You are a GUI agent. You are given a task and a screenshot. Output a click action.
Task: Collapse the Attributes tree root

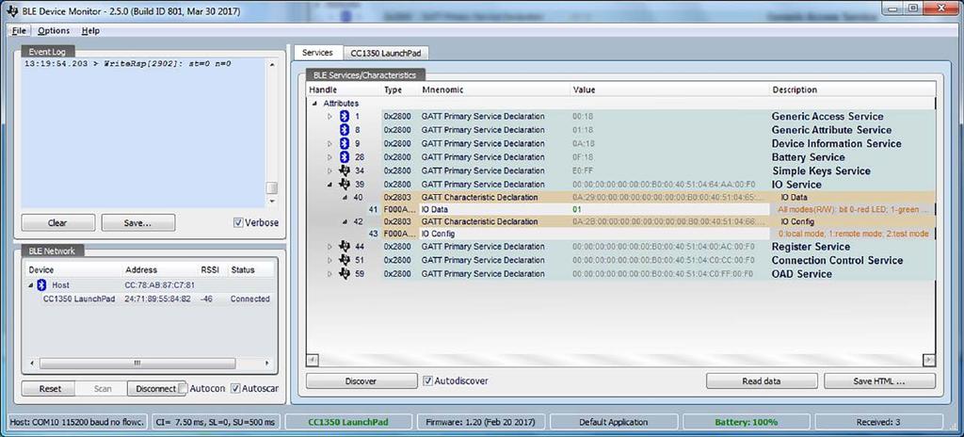click(314, 104)
